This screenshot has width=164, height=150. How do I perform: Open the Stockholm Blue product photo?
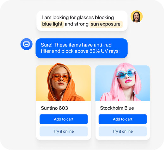(123, 83)
